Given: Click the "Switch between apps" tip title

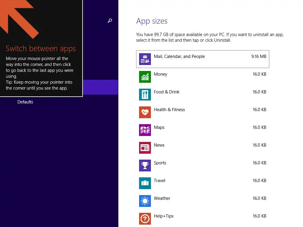Looking at the screenshot, I should [x=41, y=49].
